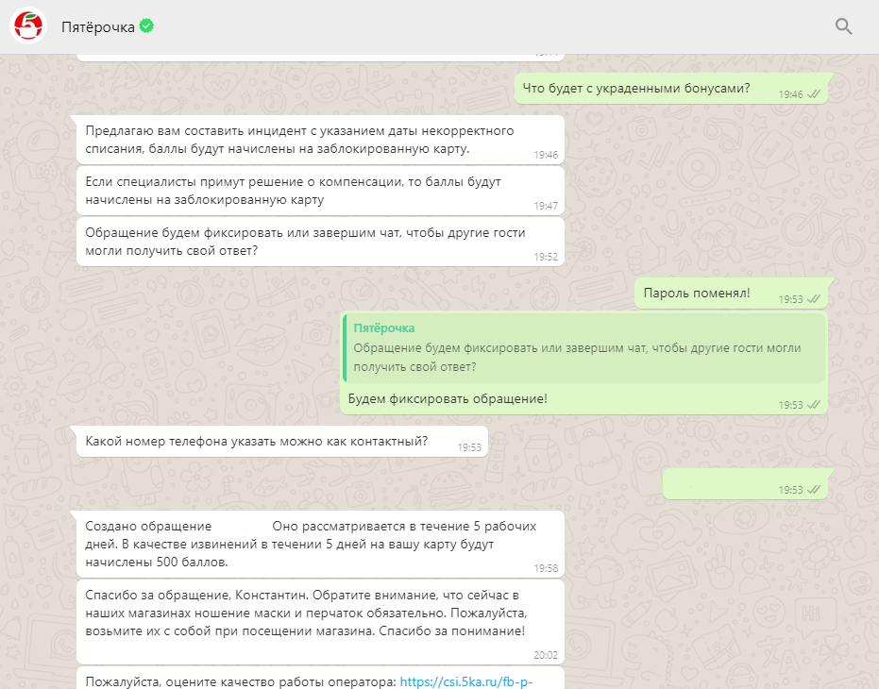Open the Пятёрочка profile avatar
The width and height of the screenshot is (879, 689).
[x=28, y=26]
